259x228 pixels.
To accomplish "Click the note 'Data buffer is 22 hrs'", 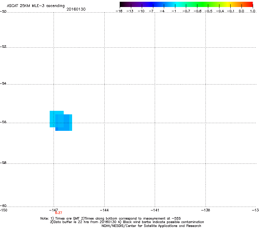I will tap(71, 222).
